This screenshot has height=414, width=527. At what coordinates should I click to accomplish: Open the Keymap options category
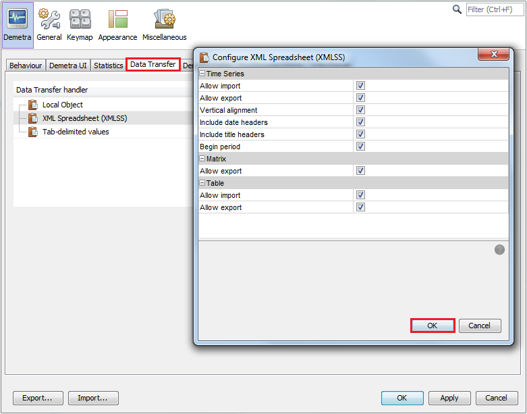(80, 25)
